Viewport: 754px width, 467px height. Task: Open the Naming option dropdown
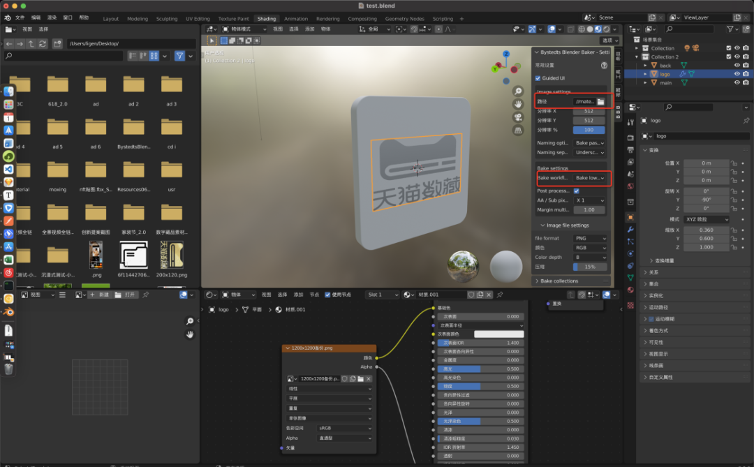589,143
